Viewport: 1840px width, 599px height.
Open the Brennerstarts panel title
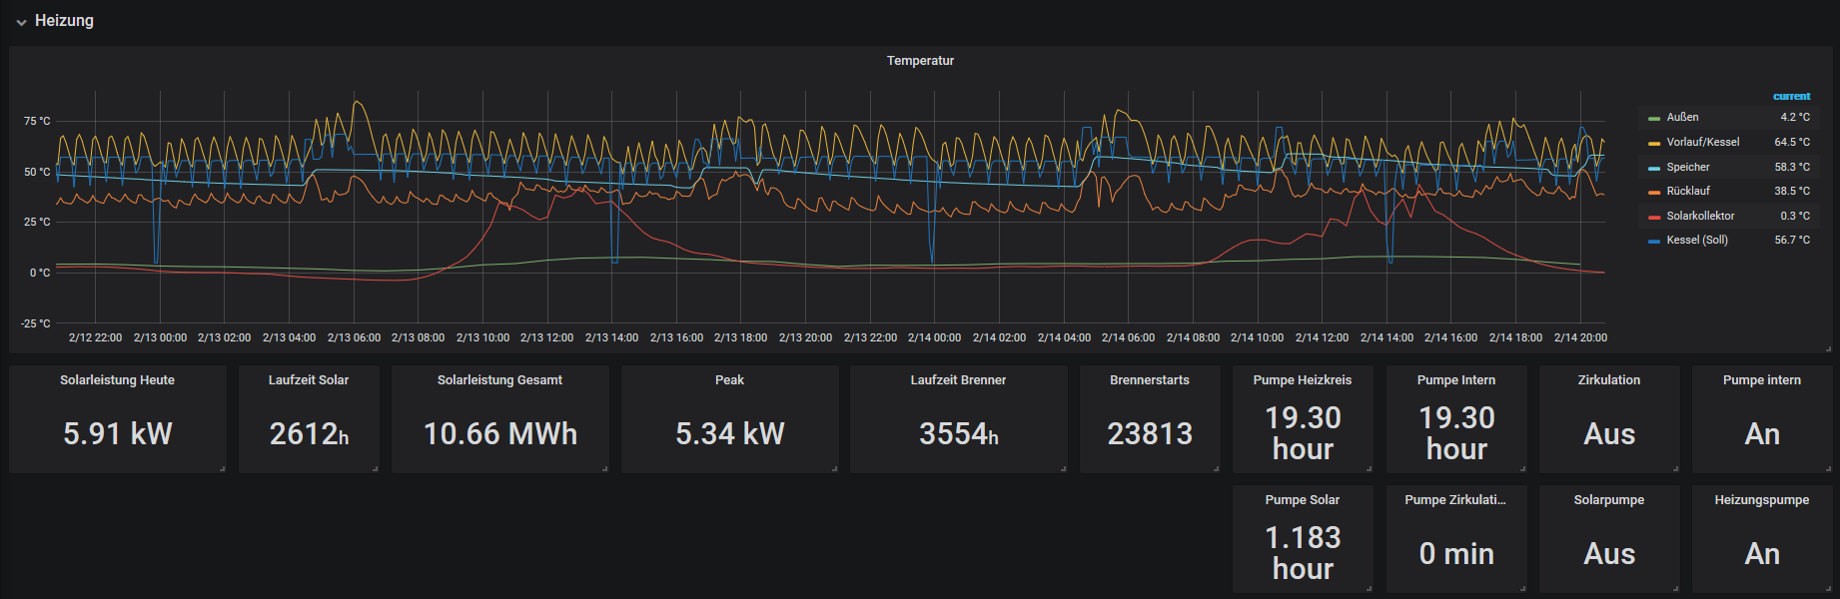click(x=1150, y=380)
